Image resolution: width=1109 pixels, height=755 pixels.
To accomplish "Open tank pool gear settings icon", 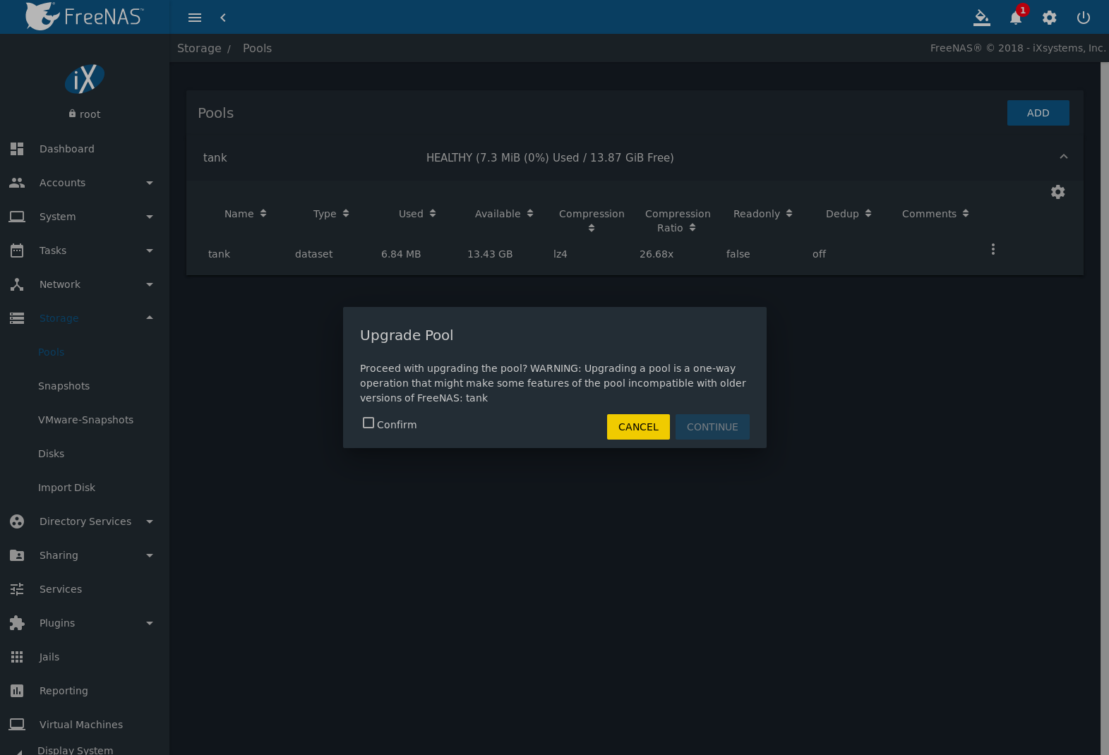I will 1057,192.
